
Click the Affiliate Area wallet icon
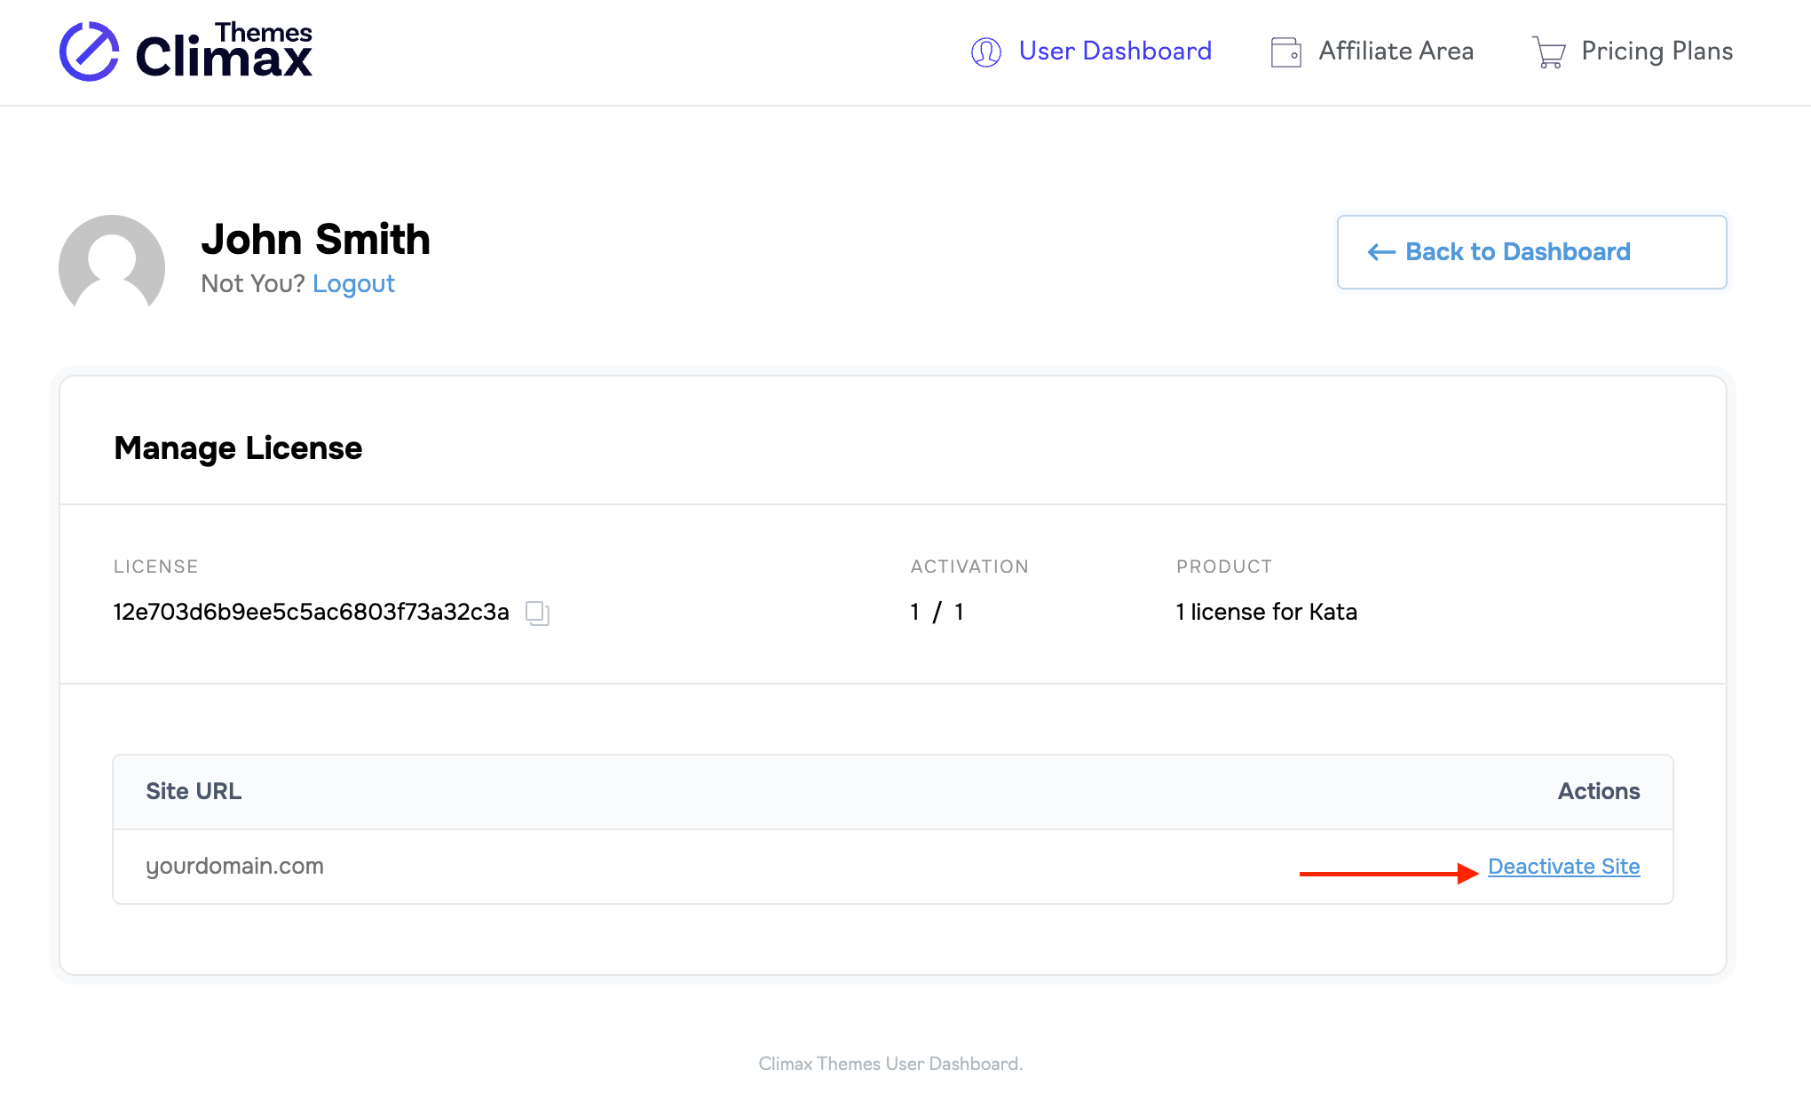[x=1285, y=52]
